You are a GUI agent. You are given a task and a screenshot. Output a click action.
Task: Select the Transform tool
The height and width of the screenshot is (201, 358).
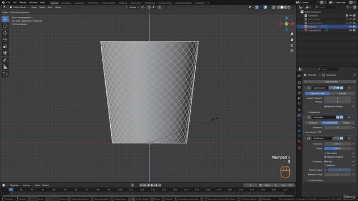5,53
